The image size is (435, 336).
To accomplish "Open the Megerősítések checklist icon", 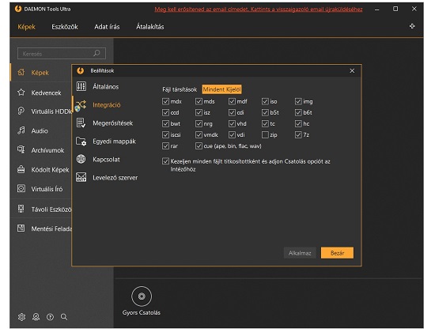I will (81, 123).
